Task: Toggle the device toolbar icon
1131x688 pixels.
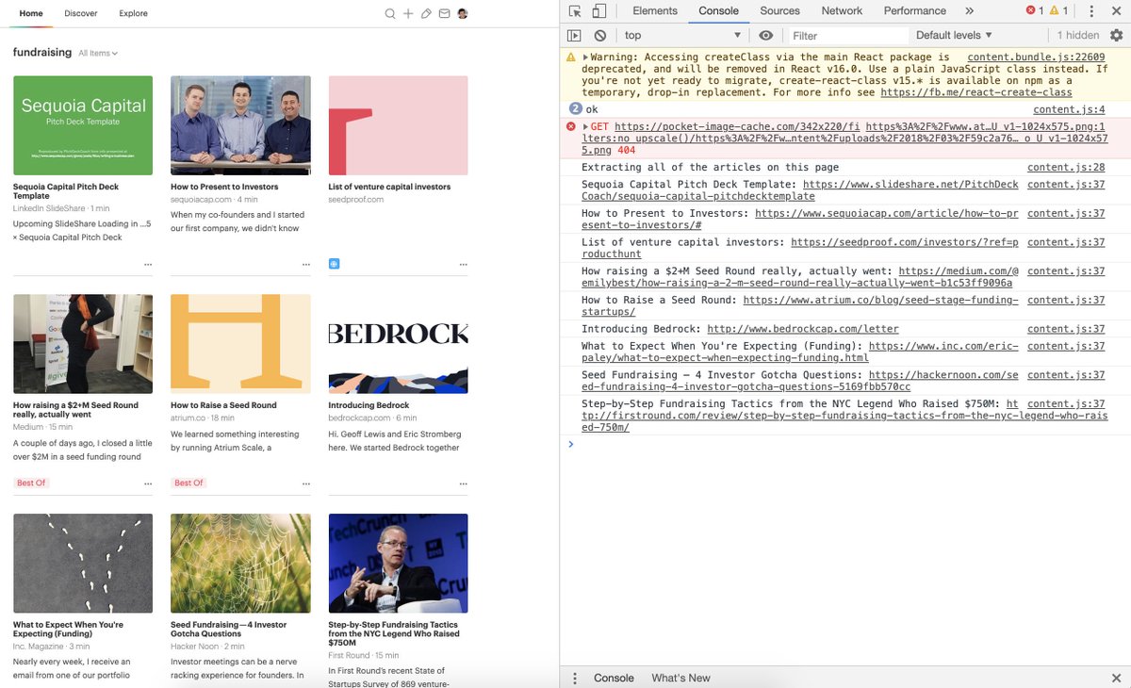Action: [598, 11]
